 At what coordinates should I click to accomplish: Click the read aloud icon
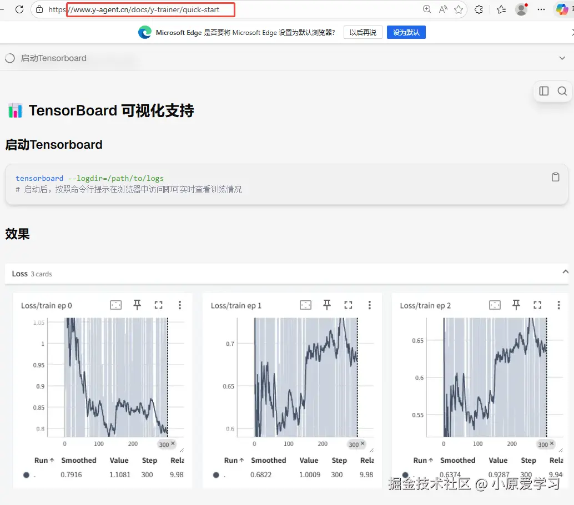pos(443,9)
